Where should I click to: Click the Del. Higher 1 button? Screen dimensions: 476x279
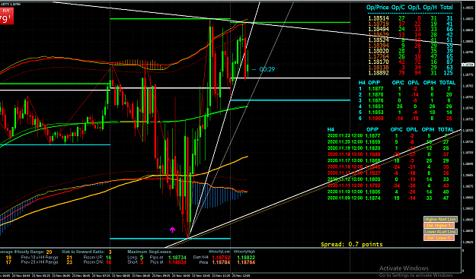coord(439,226)
